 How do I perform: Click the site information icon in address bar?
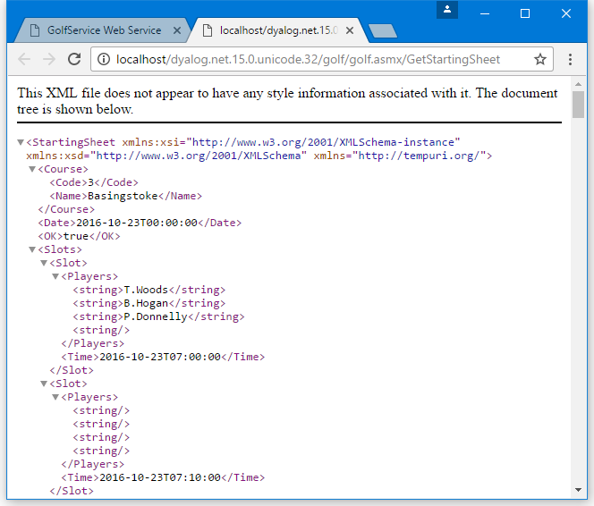[103, 59]
